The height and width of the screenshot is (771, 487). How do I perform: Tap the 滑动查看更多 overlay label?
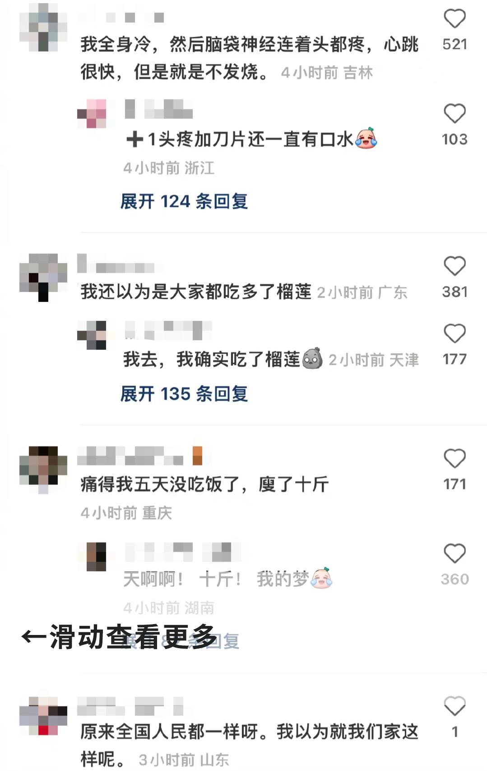(x=119, y=637)
